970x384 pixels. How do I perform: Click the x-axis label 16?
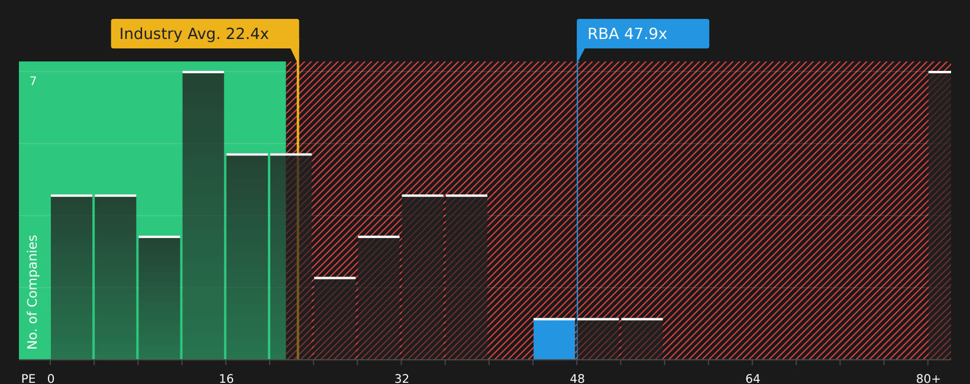coord(227,379)
